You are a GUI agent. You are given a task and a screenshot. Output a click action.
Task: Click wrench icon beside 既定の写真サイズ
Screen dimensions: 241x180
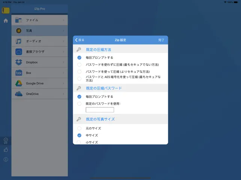pyautogui.click(x=79, y=119)
